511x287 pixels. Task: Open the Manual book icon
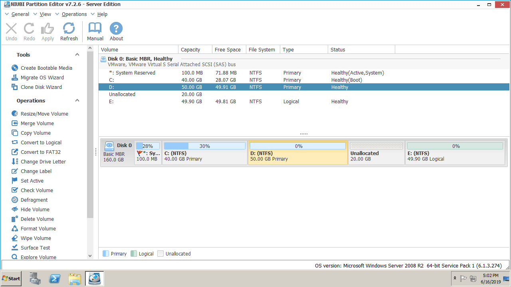[95, 29]
